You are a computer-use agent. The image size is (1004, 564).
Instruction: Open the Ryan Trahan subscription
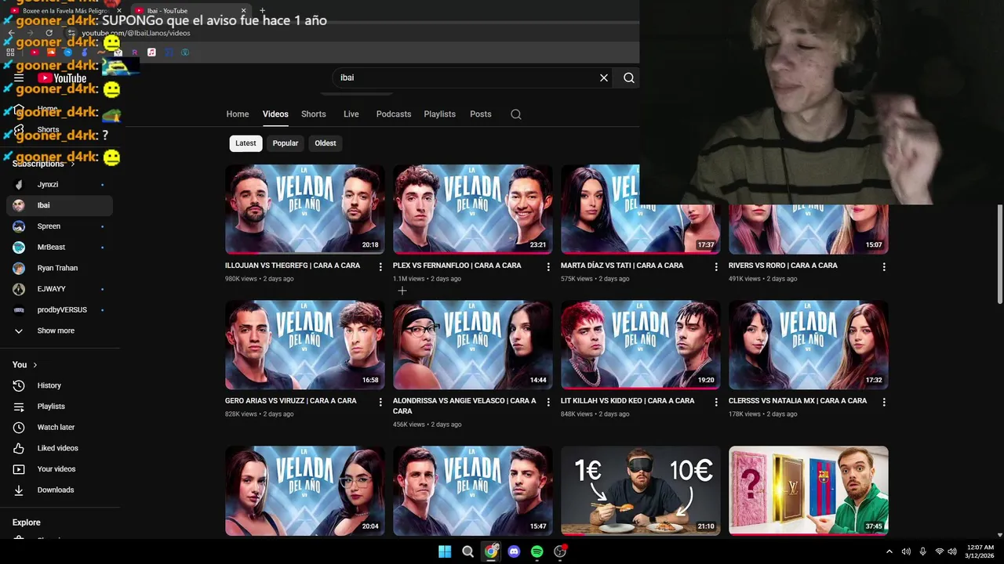60,268
